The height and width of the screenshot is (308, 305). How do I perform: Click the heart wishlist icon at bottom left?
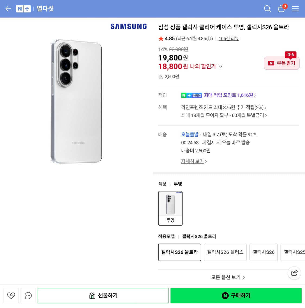(11, 296)
